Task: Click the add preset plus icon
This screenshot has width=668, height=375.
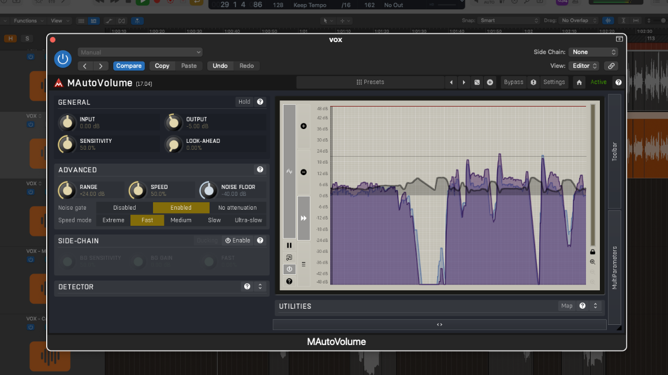Action: point(490,82)
